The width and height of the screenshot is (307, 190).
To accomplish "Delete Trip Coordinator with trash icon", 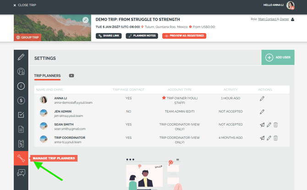I will click(276, 138).
